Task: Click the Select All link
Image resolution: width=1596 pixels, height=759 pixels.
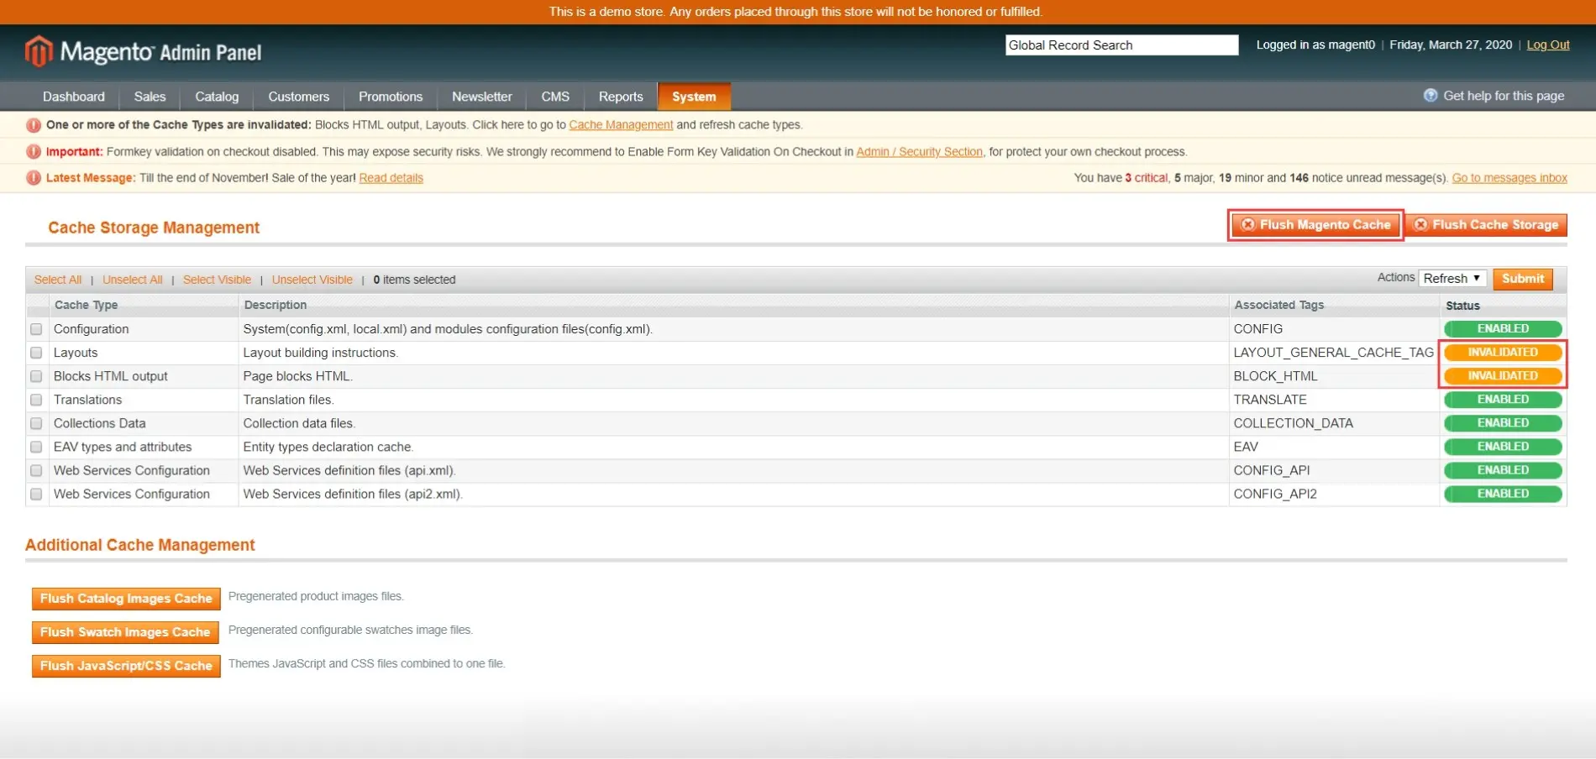Action: pyautogui.click(x=58, y=280)
